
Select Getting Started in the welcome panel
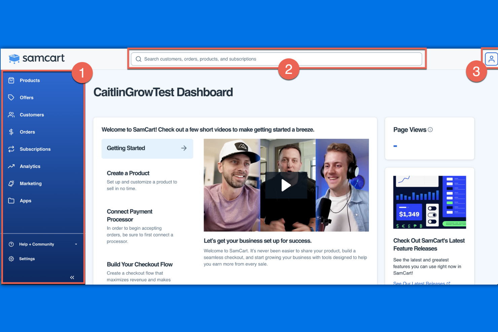pos(126,148)
